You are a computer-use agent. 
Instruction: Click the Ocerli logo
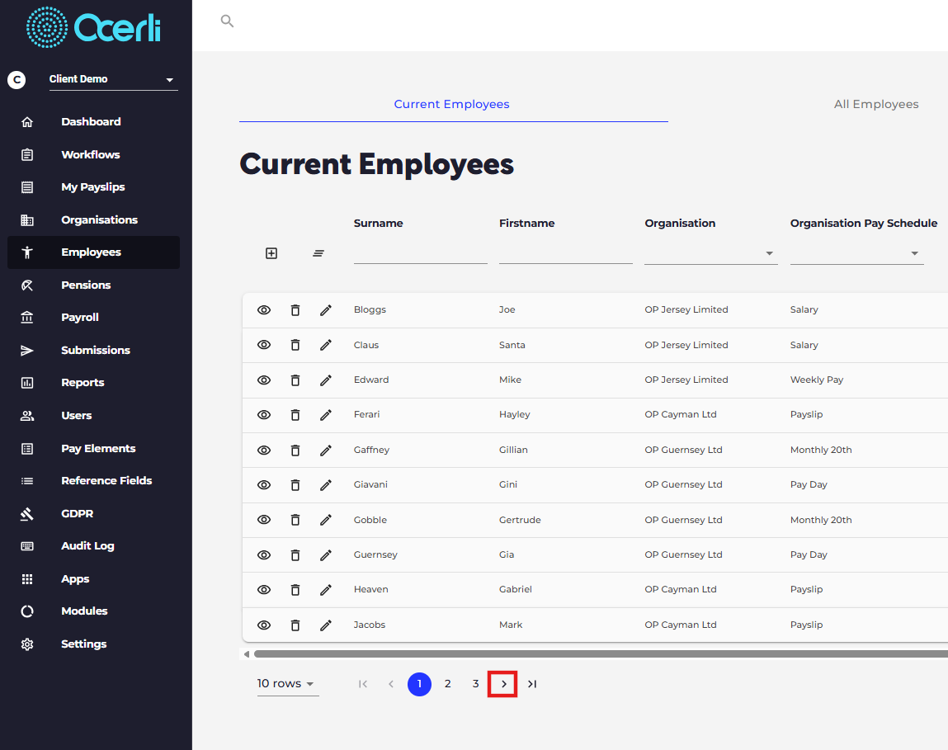click(94, 27)
